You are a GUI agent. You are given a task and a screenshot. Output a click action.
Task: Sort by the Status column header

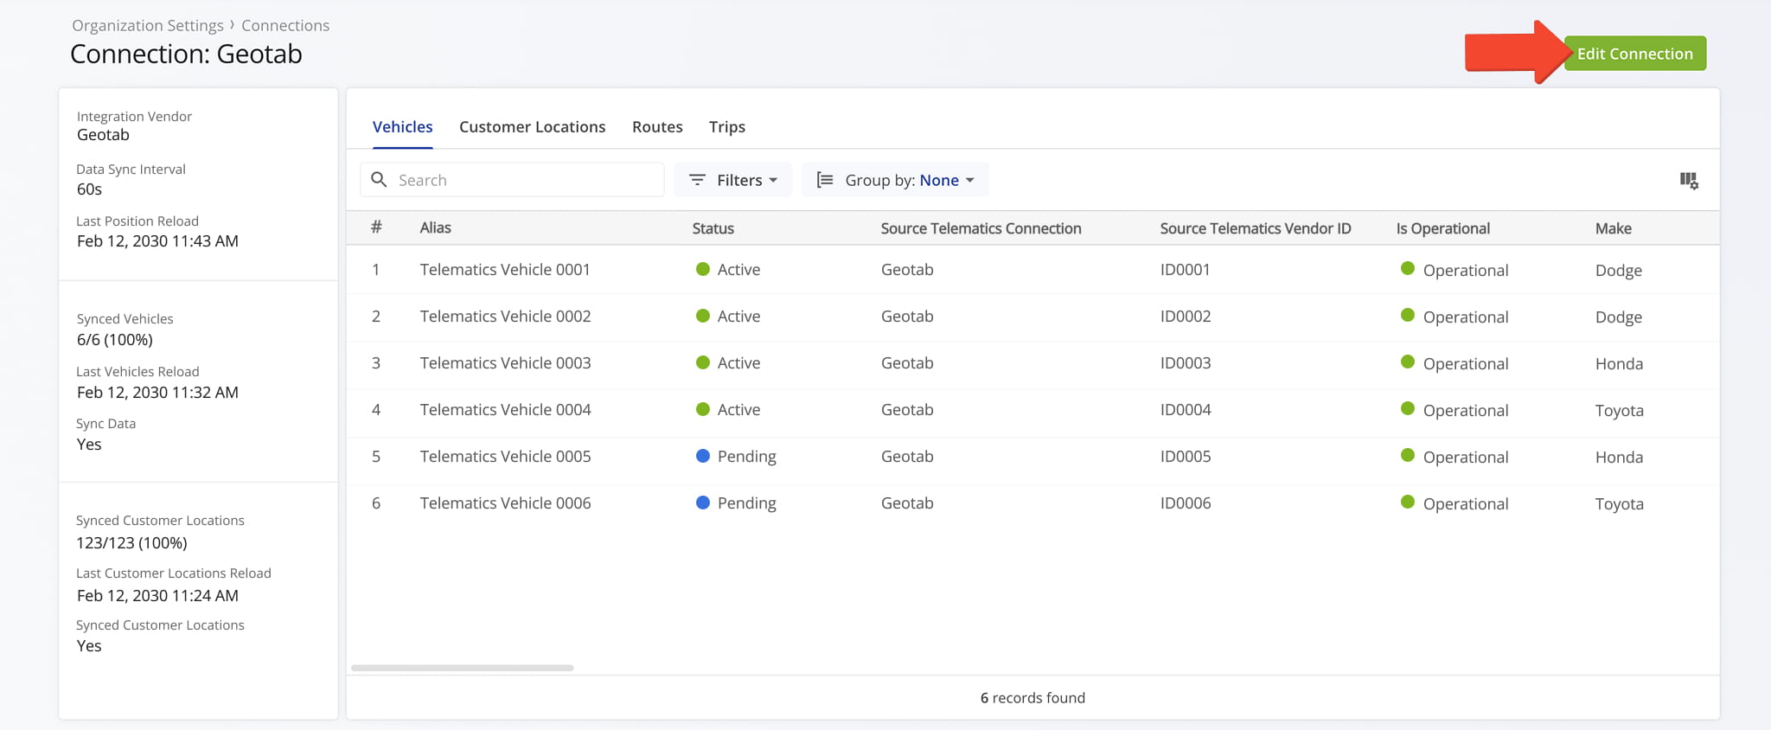[x=713, y=228]
